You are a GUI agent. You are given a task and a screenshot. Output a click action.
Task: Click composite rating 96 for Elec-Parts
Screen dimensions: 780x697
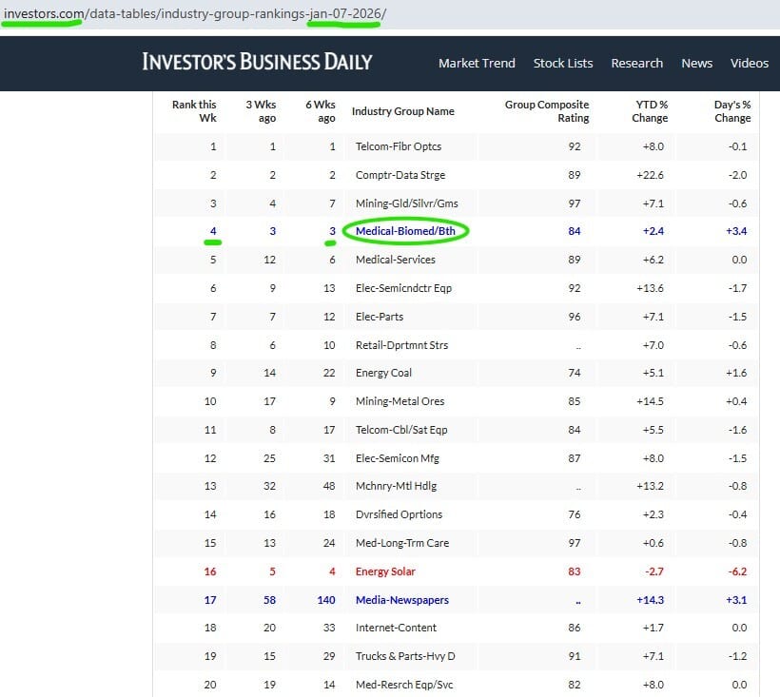coord(574,317)
